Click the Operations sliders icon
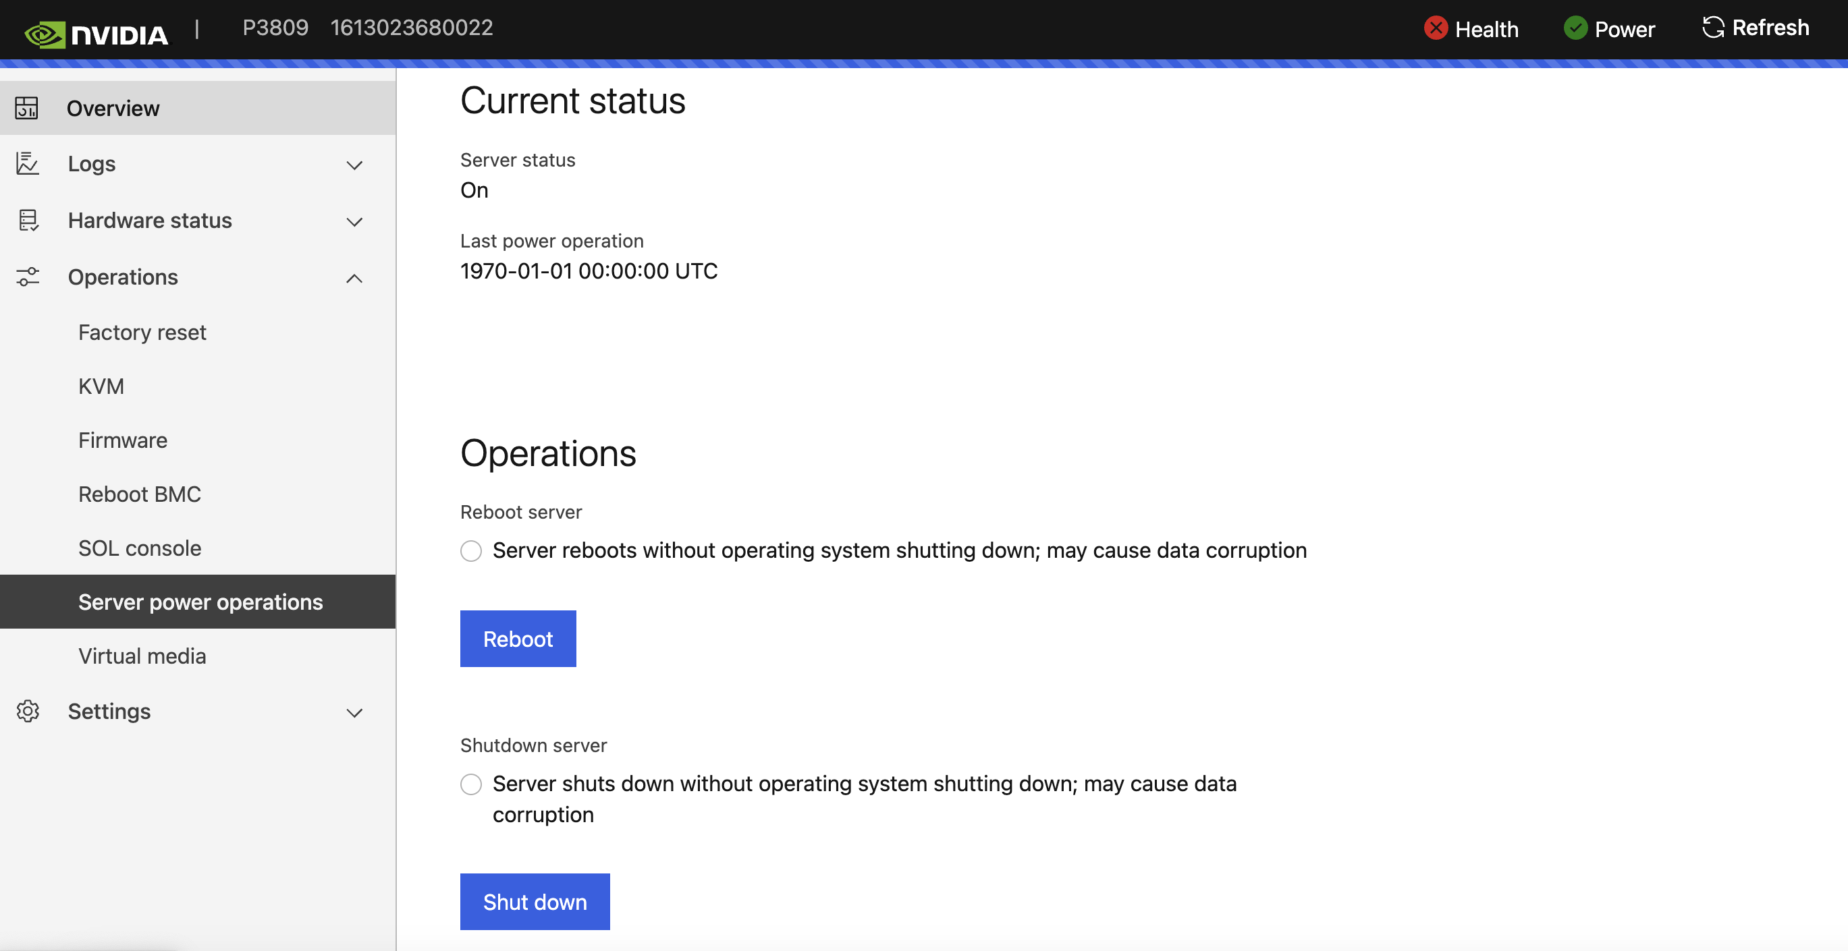Image resolution: width=1848 pixels, height=951 pixels. [x=27, y=277]
